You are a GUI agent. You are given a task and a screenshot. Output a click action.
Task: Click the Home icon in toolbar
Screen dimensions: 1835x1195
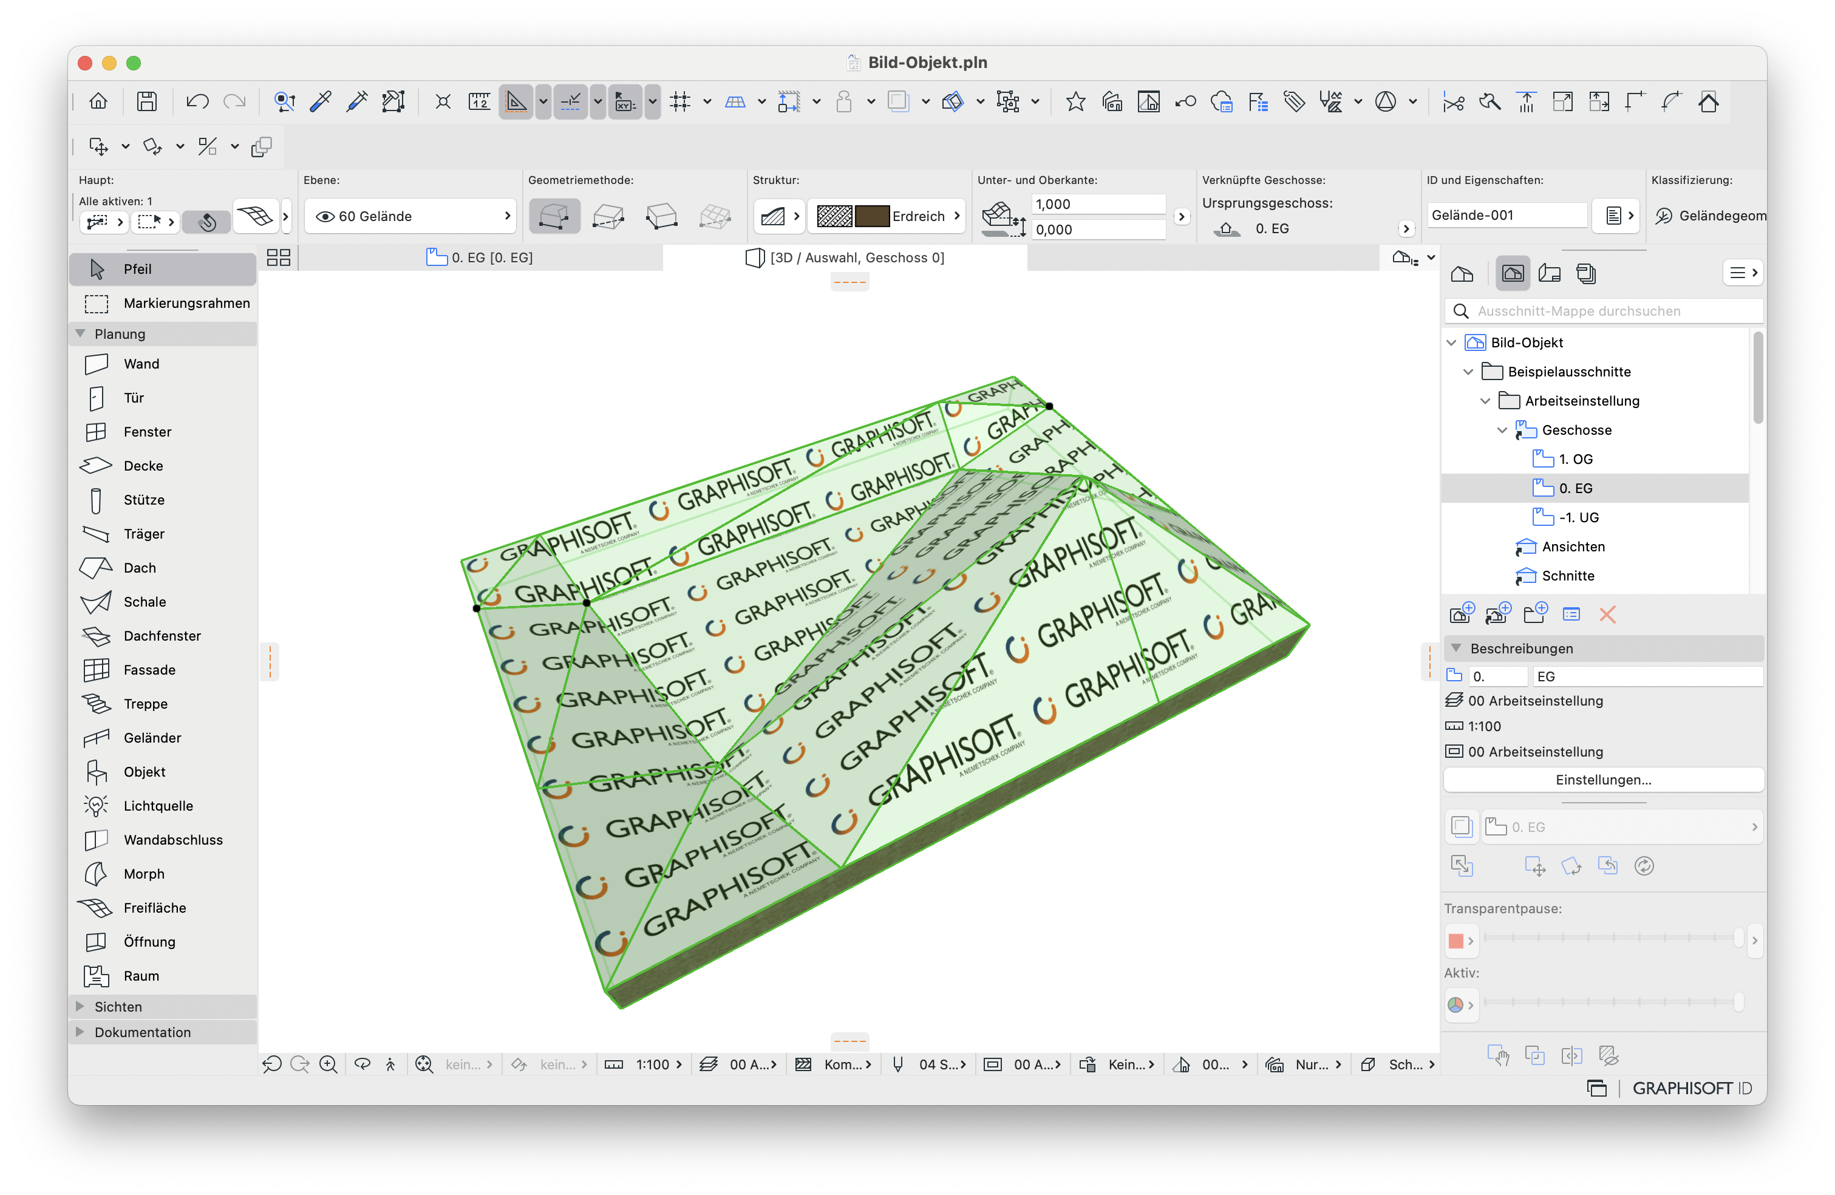coord(99,102)
